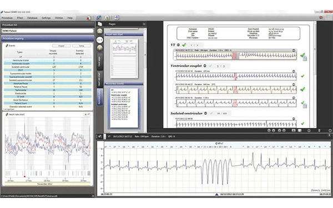Toggle the green checkmark next to VT heading
Screen dimensions: 333x208
coord(184,45)
